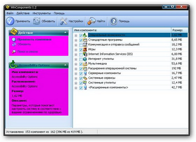
Task: Expand the Игры tree node
Action: point(76,50)
